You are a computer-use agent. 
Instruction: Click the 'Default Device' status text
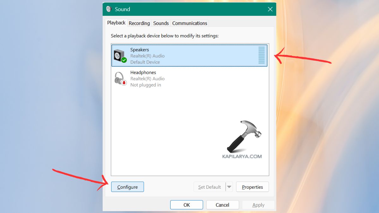tap(145, 62)
